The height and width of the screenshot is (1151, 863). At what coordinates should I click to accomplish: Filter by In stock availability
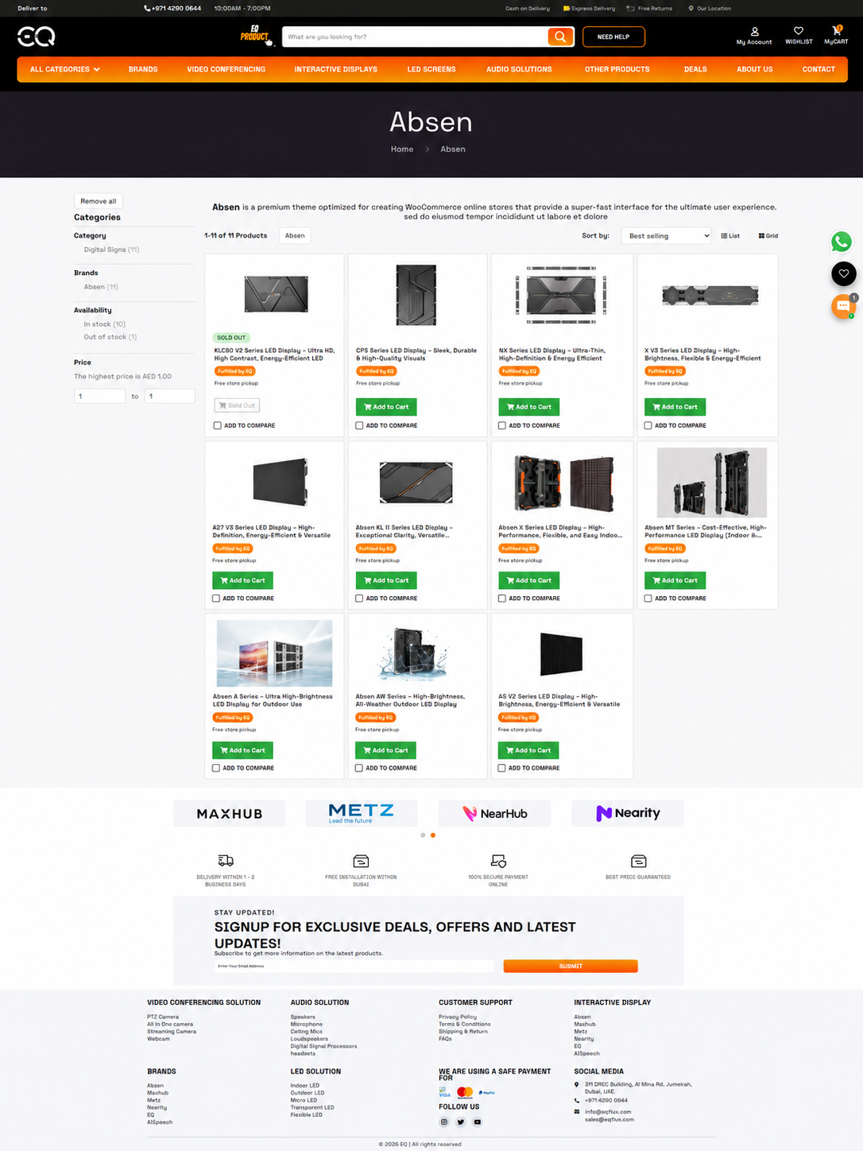[105, 324]
